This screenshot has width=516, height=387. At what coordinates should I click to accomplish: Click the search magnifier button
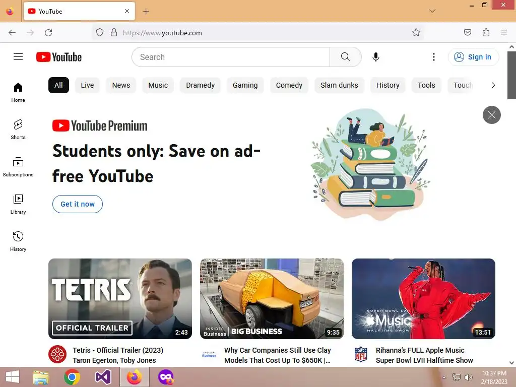[346, 57]
